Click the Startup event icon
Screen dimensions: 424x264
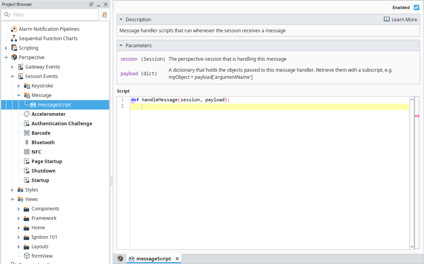27,180
